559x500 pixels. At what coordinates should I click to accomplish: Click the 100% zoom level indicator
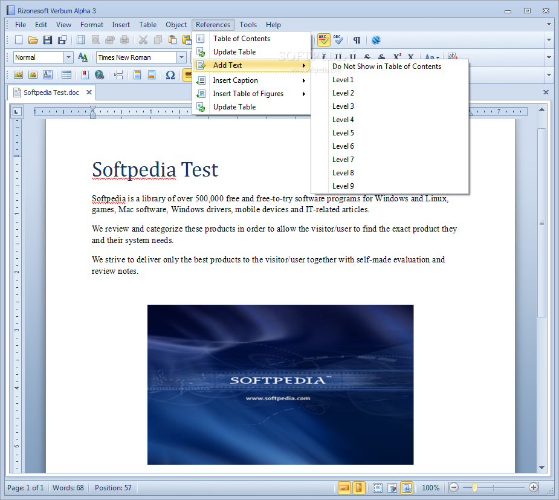431,488
